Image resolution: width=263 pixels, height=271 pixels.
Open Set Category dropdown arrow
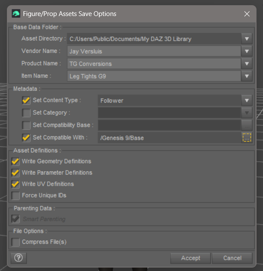click(247, 113)
